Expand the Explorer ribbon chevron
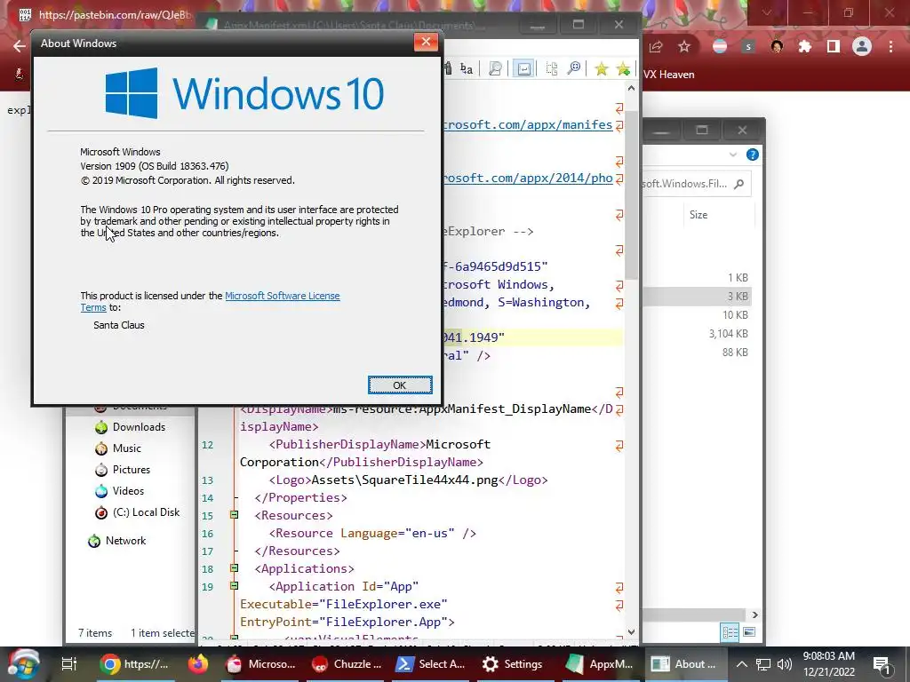 [733, 155]
